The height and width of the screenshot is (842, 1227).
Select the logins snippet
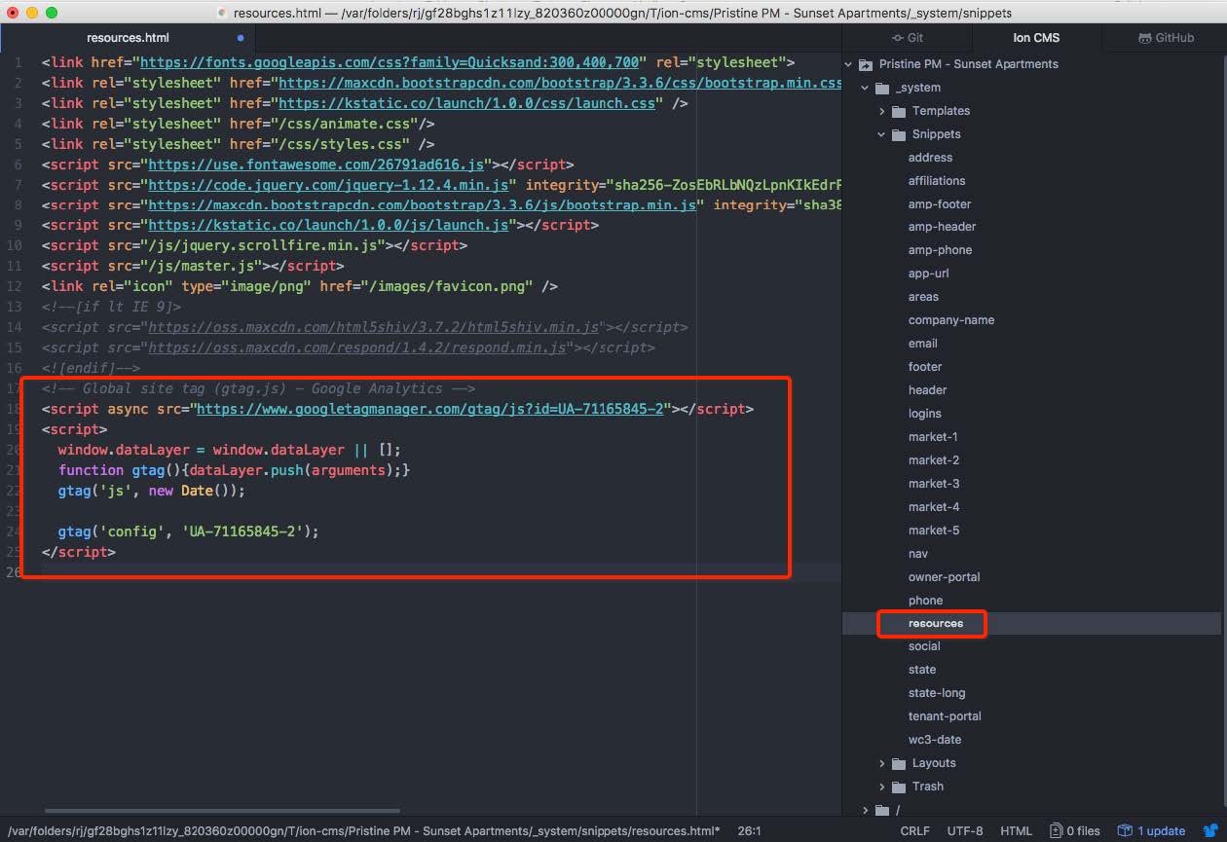coord(925,414)
